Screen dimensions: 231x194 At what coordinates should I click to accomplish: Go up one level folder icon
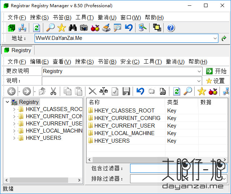tap(42, 91)
